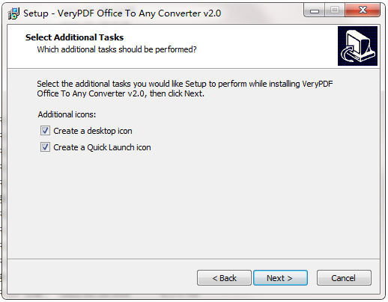Click the setup installer icon in title bar

coord(13,13)
